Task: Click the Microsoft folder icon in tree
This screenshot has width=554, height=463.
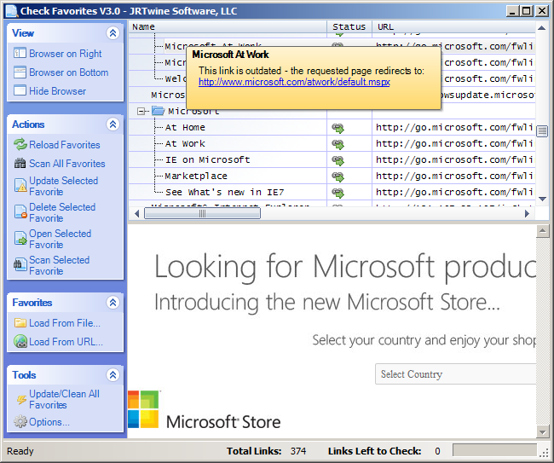Action: pos(158,111)
